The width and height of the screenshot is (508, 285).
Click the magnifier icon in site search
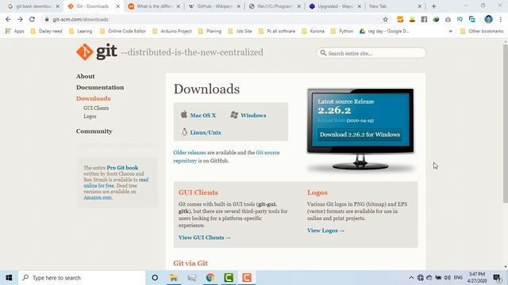pos(323,53)
